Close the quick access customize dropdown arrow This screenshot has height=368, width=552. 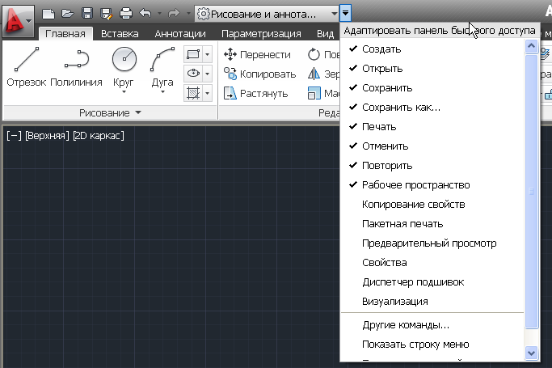tap(346, 14)
